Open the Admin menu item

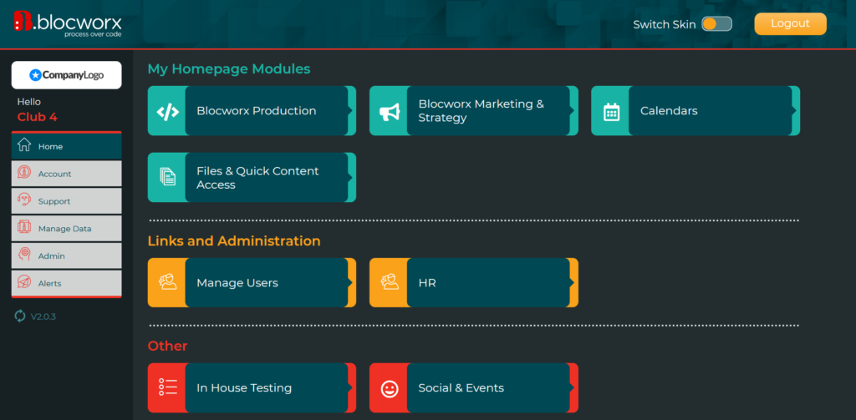point(67,256)
